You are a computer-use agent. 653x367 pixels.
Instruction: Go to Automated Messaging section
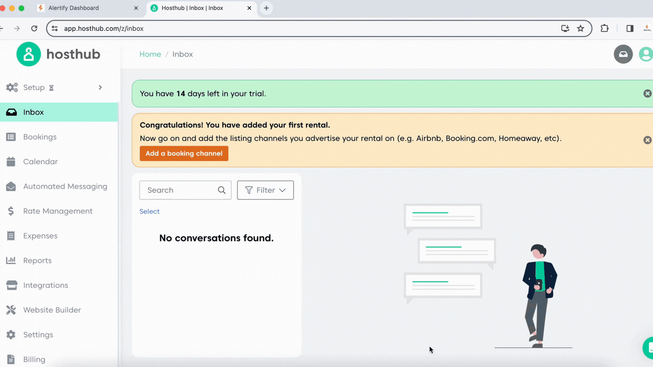[65, 187]
